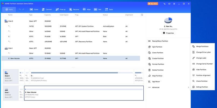This screenshot has width=217, height=108.
Task: Select Change Drive Letter option
Action: pos(202,52)
